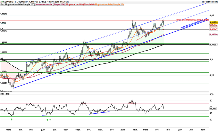The image size is (218, 131).
Task: Click the 1,39272 level label
Action: pyautogui.click(x=4, y=31)
